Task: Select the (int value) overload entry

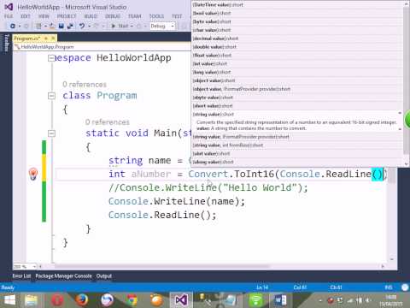Action: (297, 63)
